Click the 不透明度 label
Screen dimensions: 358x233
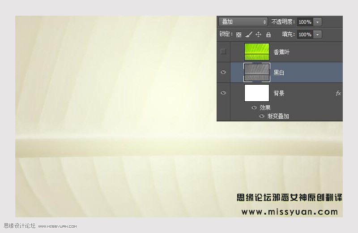[283, 22]
